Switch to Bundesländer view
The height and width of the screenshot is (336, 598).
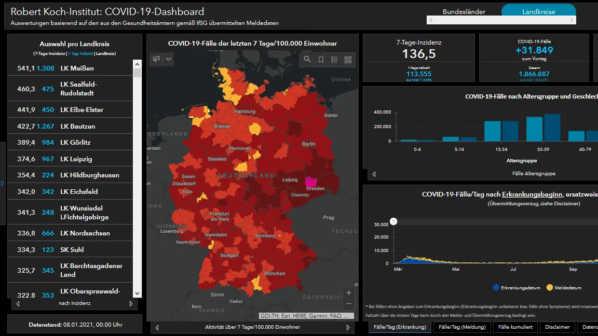point(464,11)
